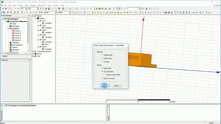Open the Modeler menu
The width and height of the screenshot is (221, 124).
pos(33,6)
